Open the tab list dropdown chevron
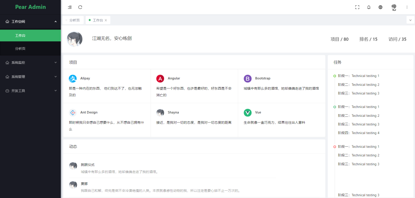Image resolution: width=415 pixels, height=198 pixels. point(410,20)
